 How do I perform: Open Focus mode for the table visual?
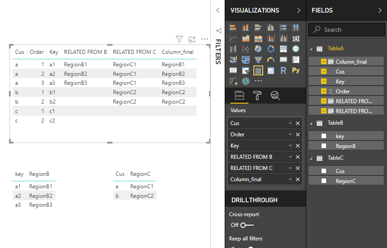pyautogui.click(x=192, y=39)
